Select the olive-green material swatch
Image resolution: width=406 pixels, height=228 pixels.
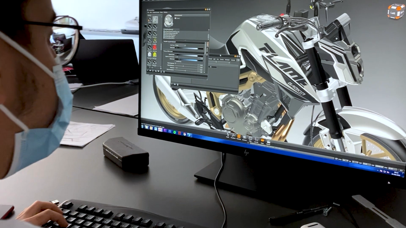155,40
